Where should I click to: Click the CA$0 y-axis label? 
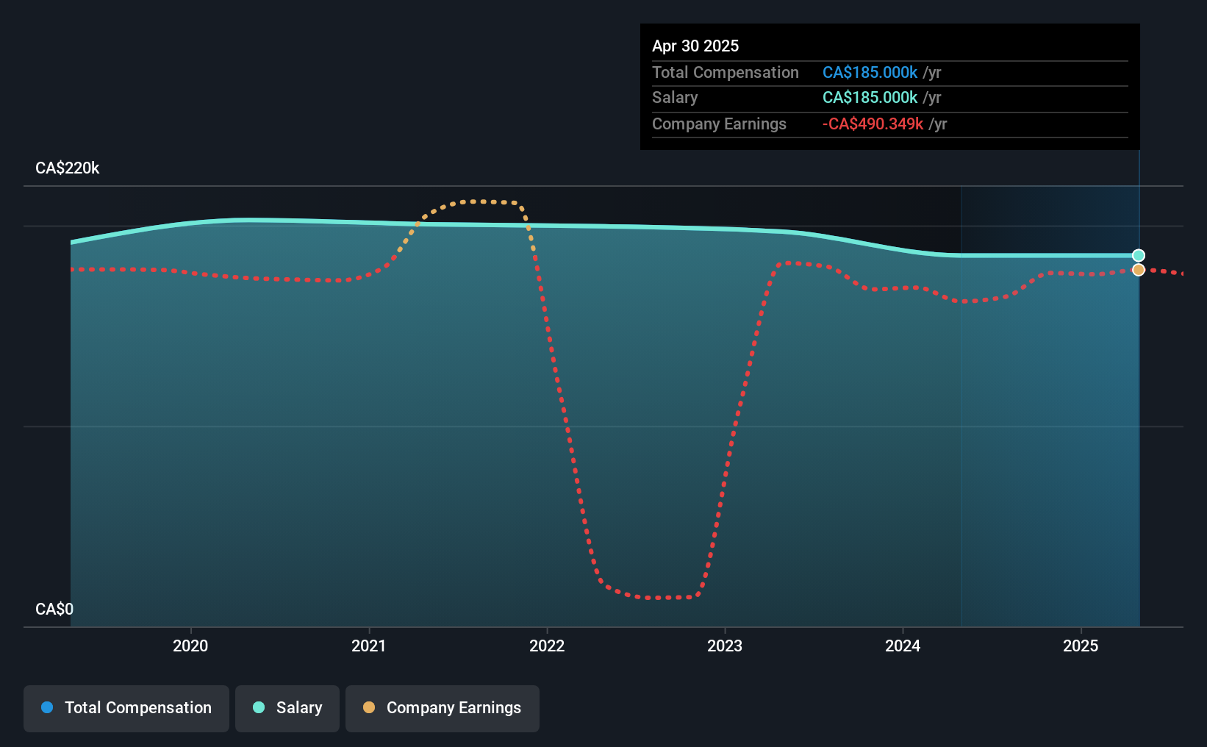point(54,609)
